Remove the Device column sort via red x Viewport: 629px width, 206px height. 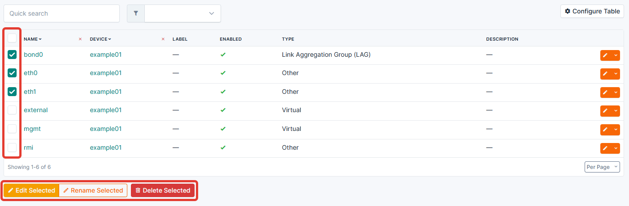pyautogui.click(x=163, y=39)
